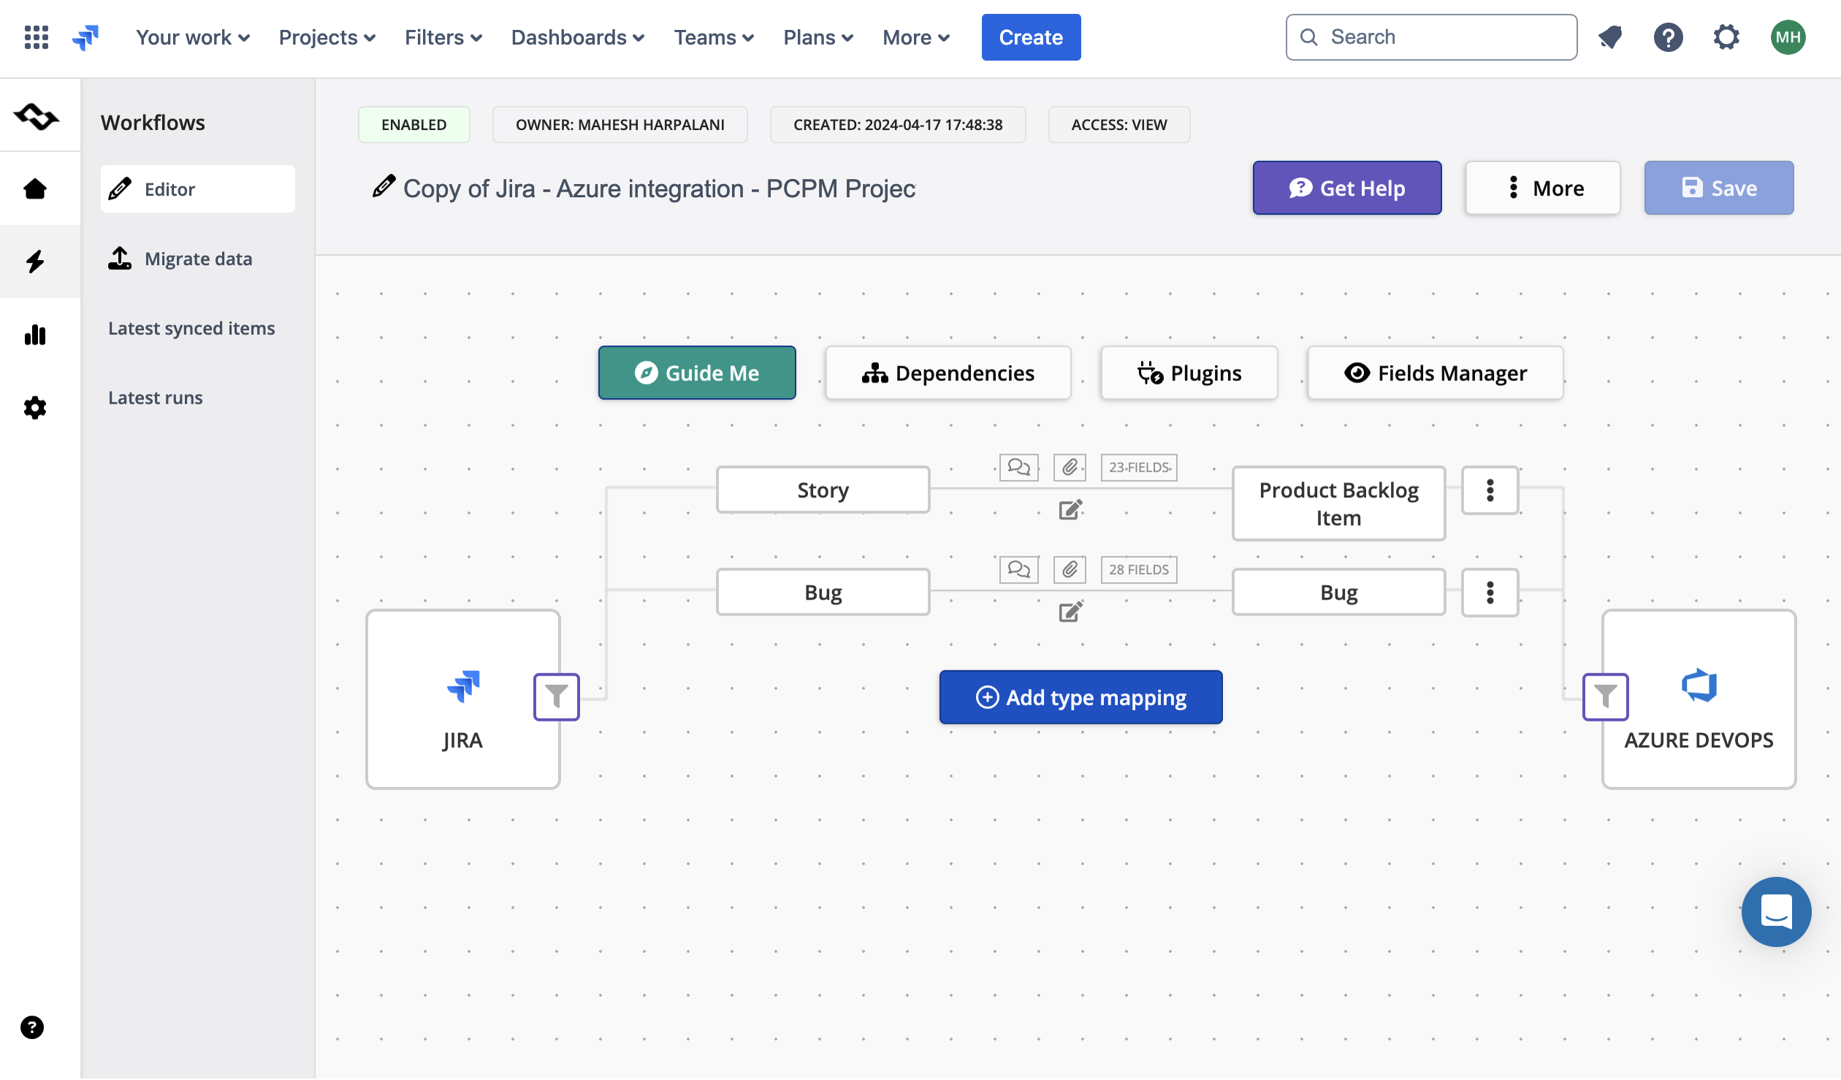
Task: Open Latest synced items
Action: 191,328
